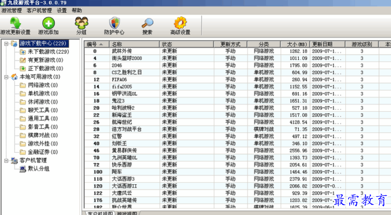Select the 大话西游3 game row
The image size is (391, 215).
[x=237, y=179]
